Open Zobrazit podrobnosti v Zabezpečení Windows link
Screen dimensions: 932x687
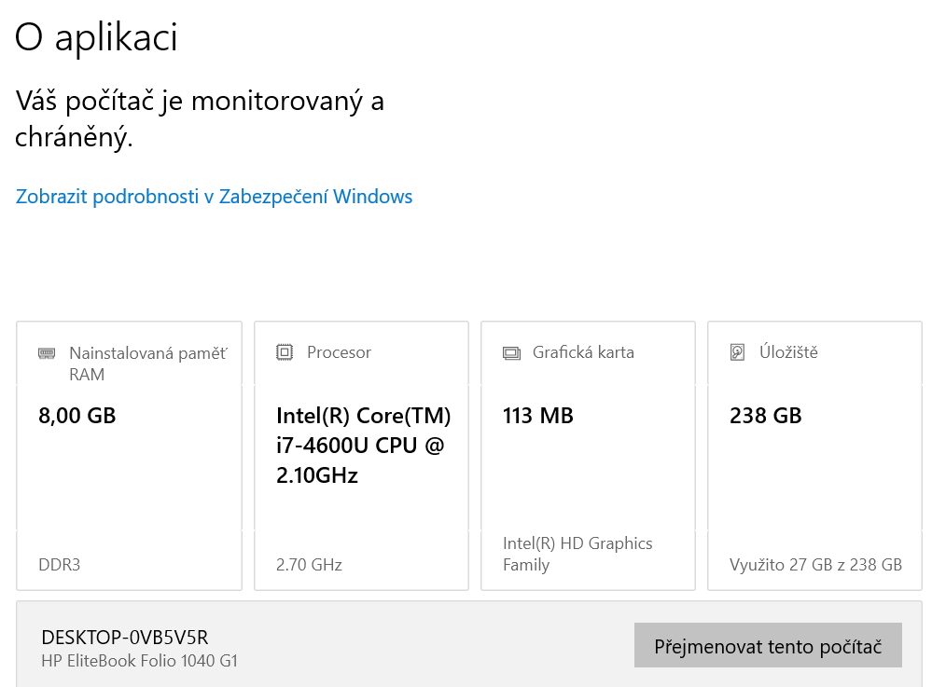214,197
